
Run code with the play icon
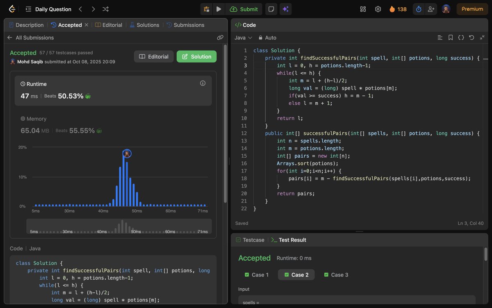pyautogui.click(x=219, y=9)
